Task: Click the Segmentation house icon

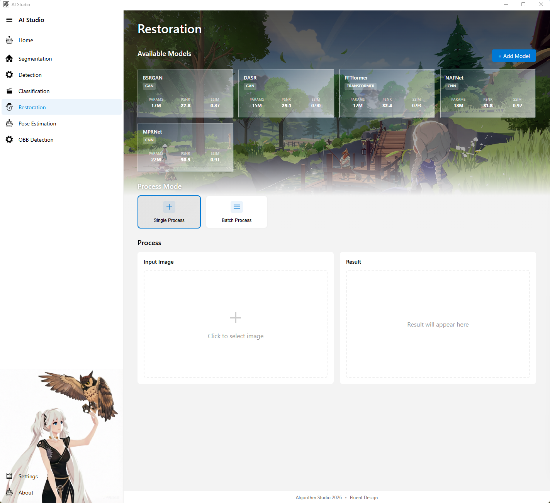Action: point(9,59)
